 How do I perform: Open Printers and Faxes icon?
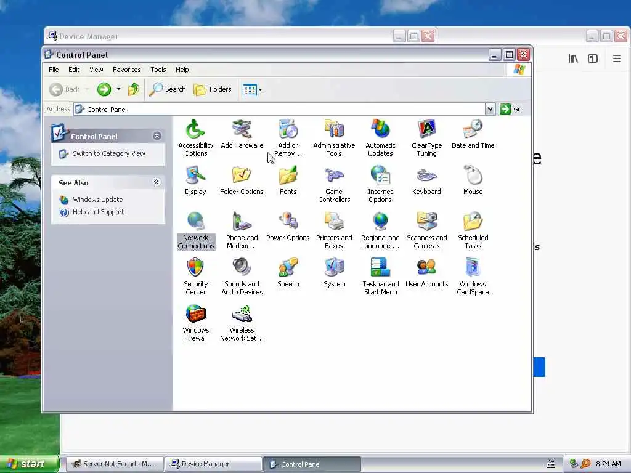coord(334,230)
